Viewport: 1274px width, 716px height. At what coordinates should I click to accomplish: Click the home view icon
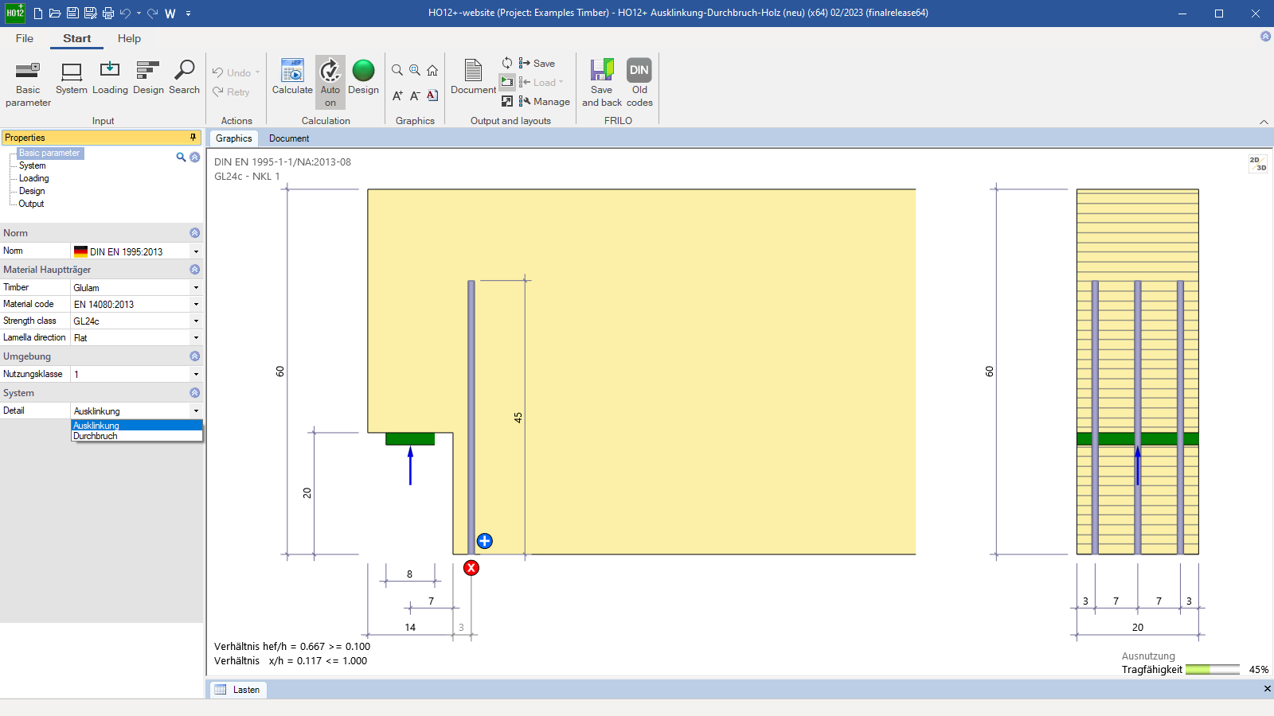pyautogui.click(x=432, y=70)
